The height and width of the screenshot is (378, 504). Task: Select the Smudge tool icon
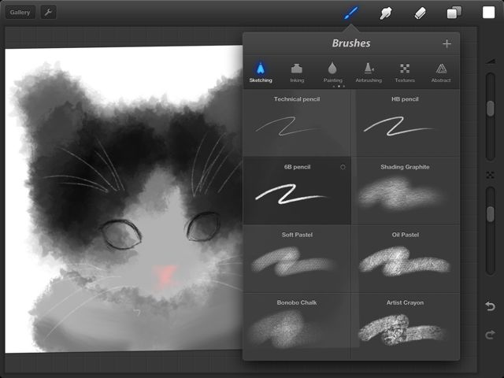pos(385,13)
